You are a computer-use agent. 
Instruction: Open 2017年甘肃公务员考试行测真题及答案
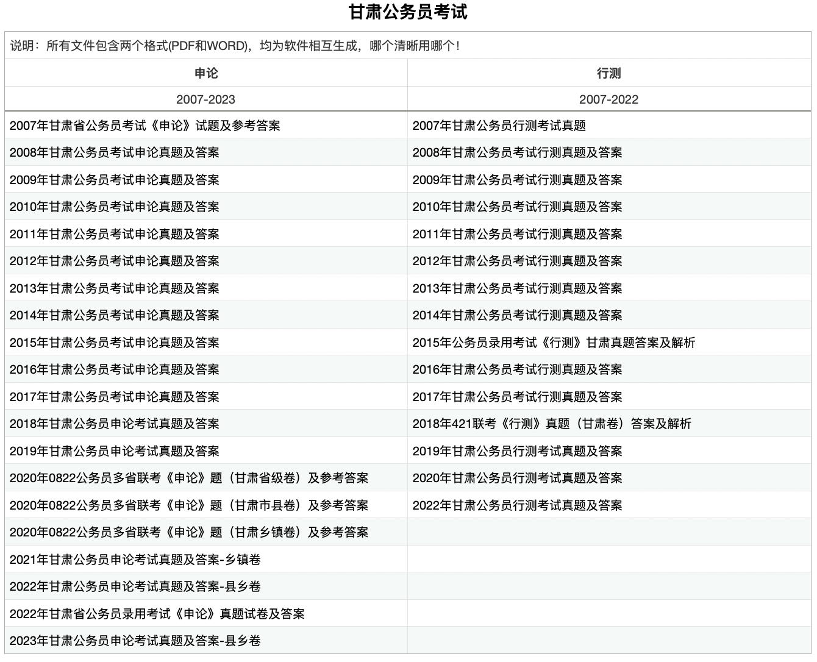click(518, 397)
